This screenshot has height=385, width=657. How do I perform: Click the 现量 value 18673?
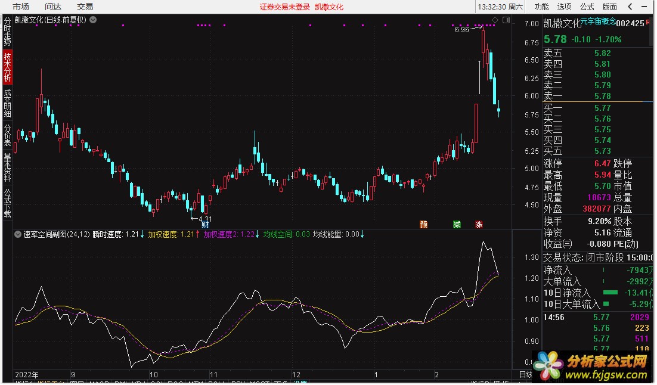(x=599, y=197)
